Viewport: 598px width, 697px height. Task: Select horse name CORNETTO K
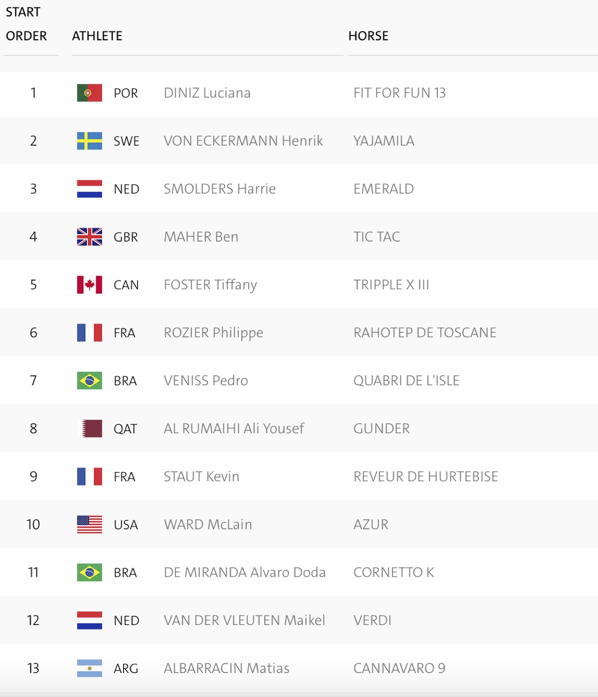point(394,572)
